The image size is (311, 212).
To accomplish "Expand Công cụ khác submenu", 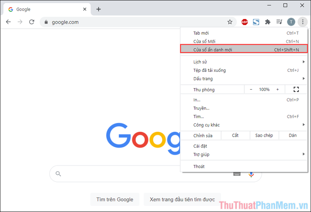I will (244, 125).
